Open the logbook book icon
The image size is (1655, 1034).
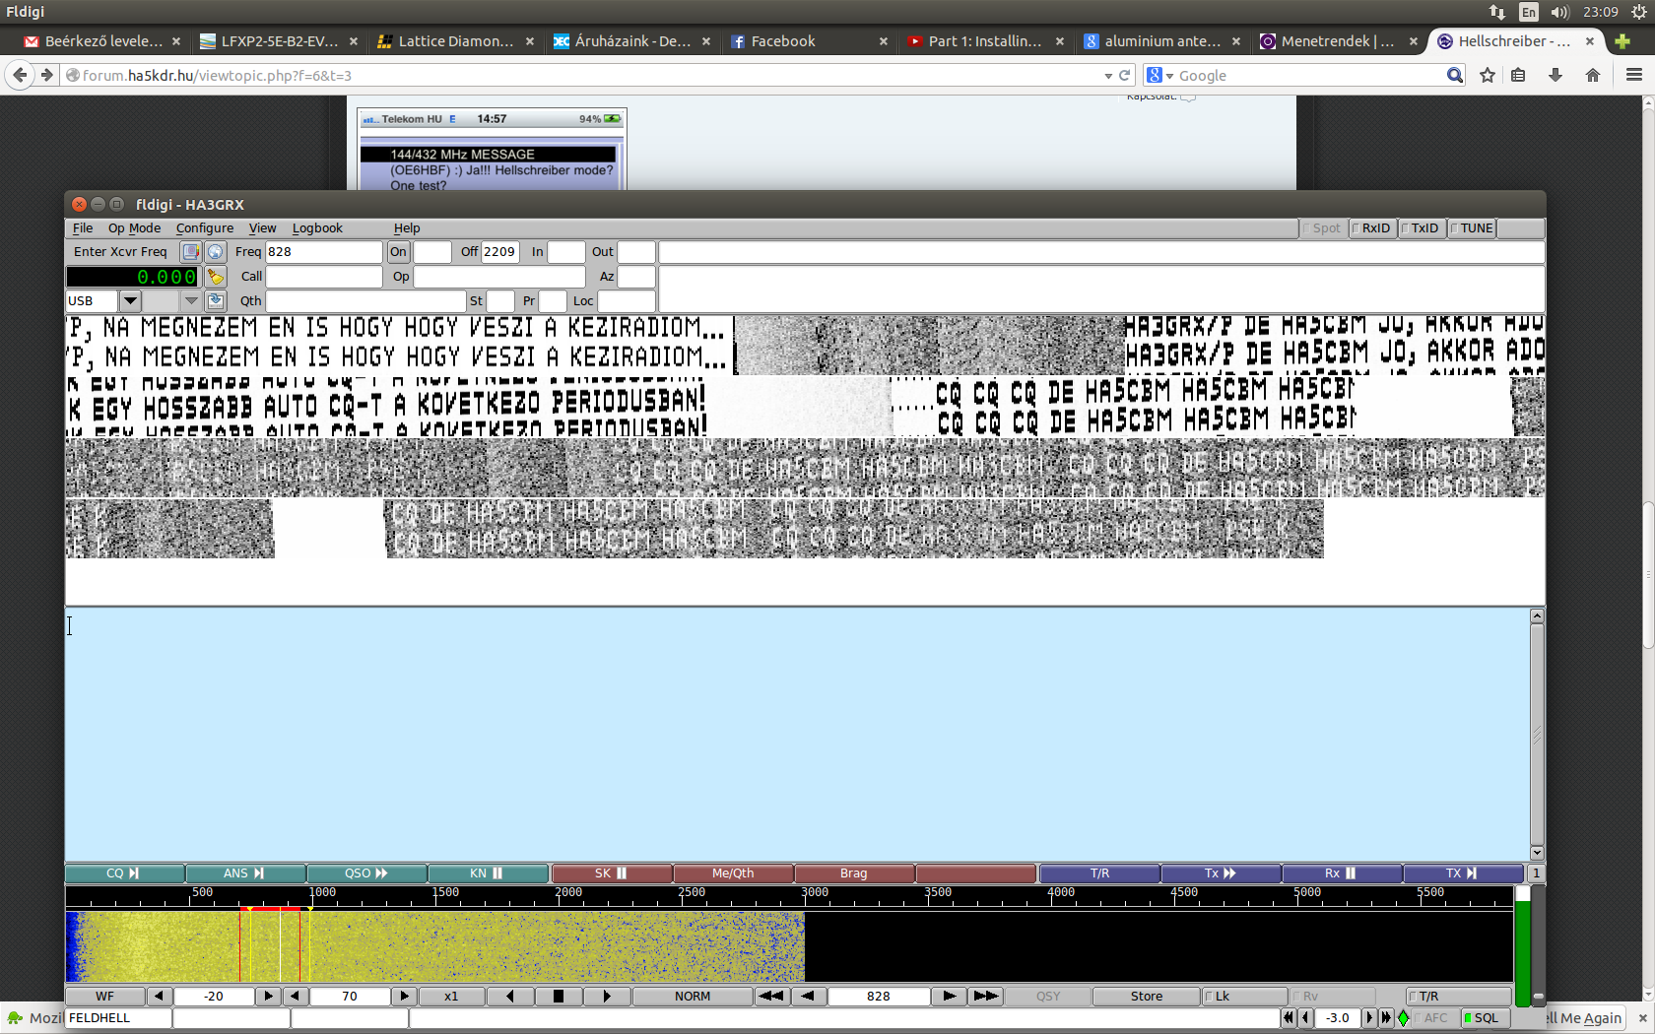click(x=191, y=252)
